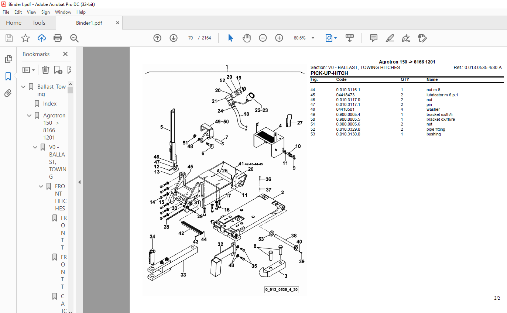Image resolution: width=507 pixels, height=313 pixels.
Task: Open the Sign menu
Action: 45,12
